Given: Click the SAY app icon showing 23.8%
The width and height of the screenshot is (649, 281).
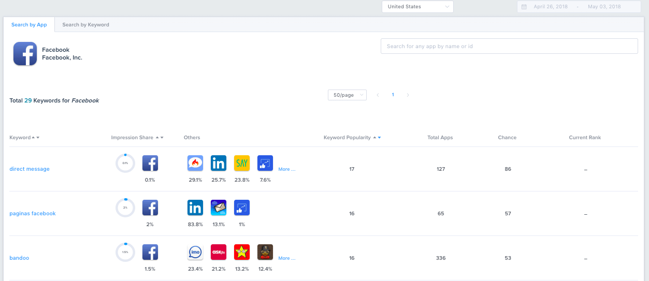Looking at the screenshot, I should click(242, 164).
